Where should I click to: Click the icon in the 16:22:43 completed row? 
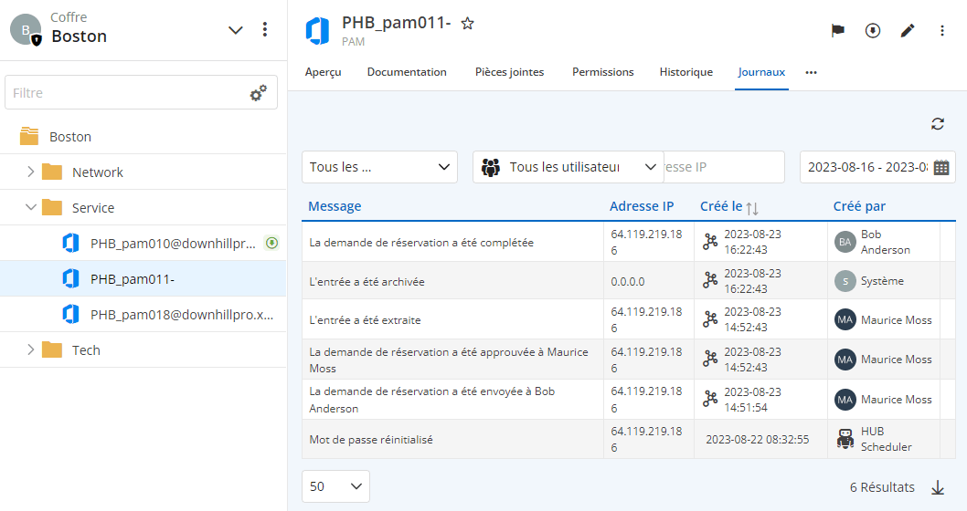click(710, 242)
